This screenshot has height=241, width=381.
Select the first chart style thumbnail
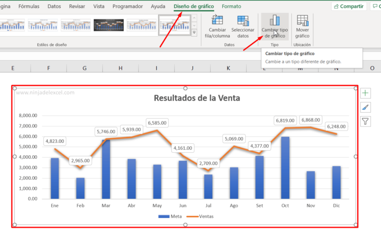11,25
